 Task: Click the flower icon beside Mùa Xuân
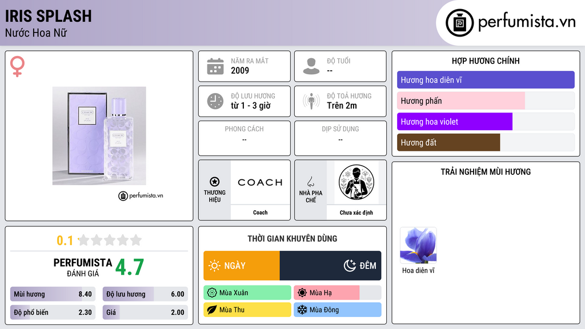coord(212,293)
